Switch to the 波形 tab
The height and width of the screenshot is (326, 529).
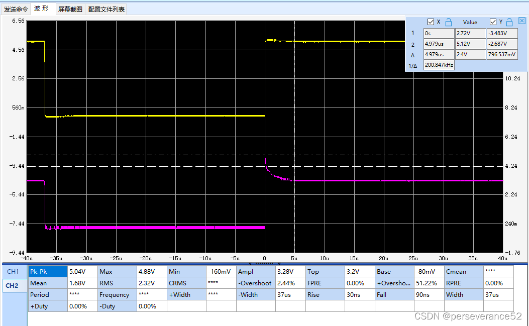[x=42, y=9]
